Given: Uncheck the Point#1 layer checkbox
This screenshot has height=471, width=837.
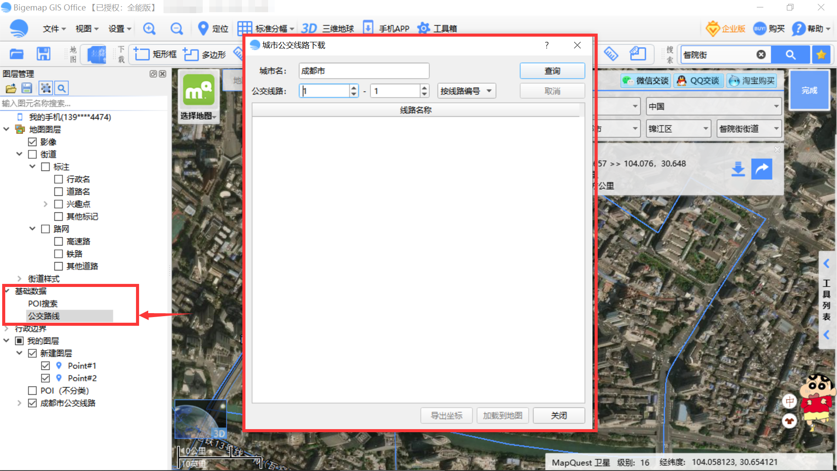Looking at the screenshot, I should click(45, 365).
